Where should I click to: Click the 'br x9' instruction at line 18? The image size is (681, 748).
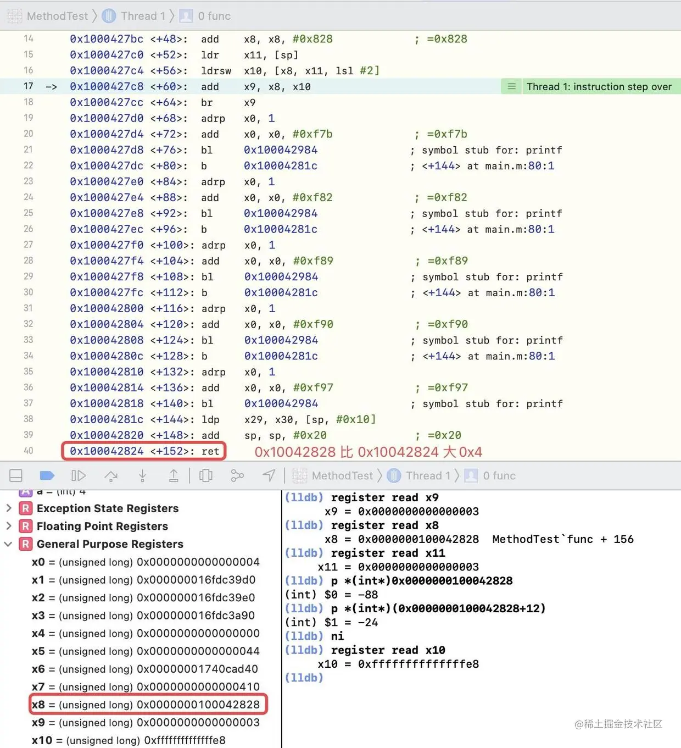(x=228, y=102)
